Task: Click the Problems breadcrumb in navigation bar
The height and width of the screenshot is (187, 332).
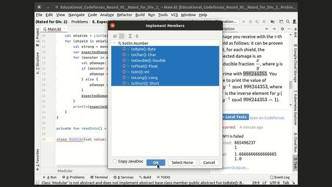Action: [79, 22]
